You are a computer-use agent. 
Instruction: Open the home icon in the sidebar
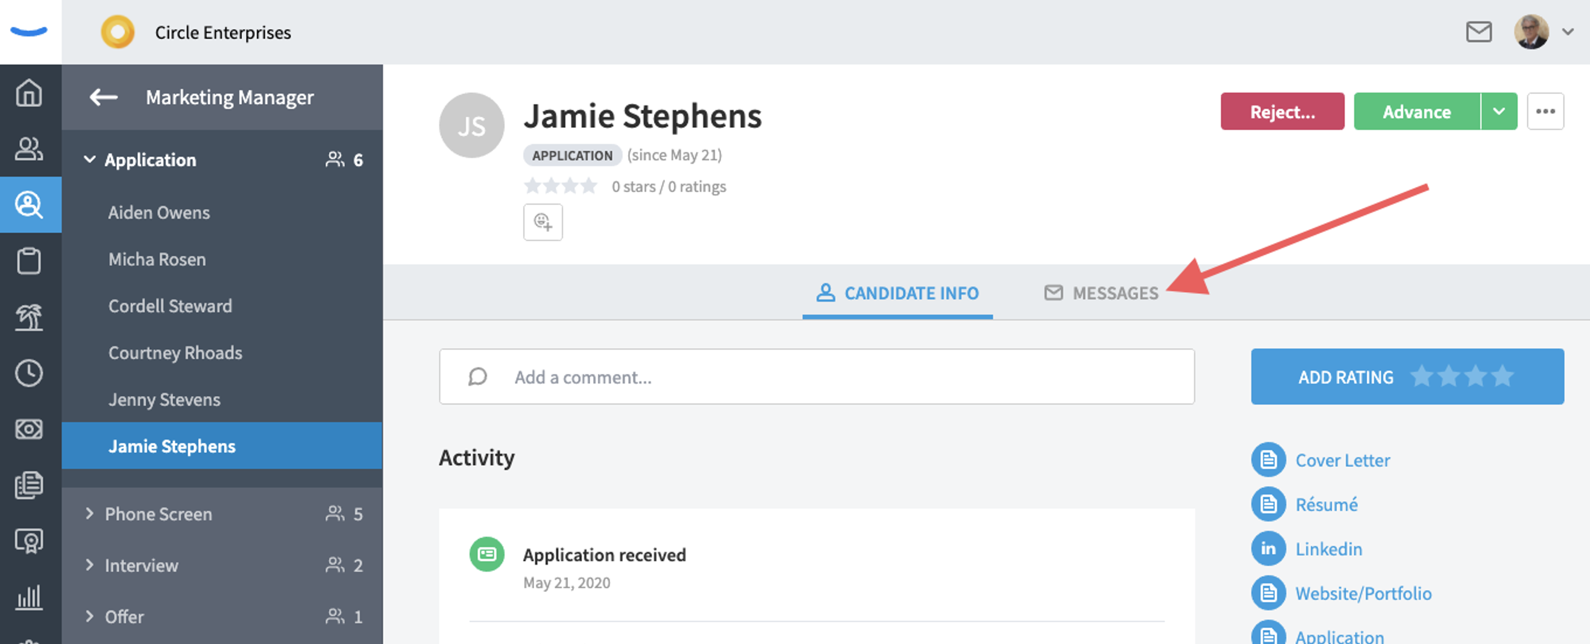29,93
